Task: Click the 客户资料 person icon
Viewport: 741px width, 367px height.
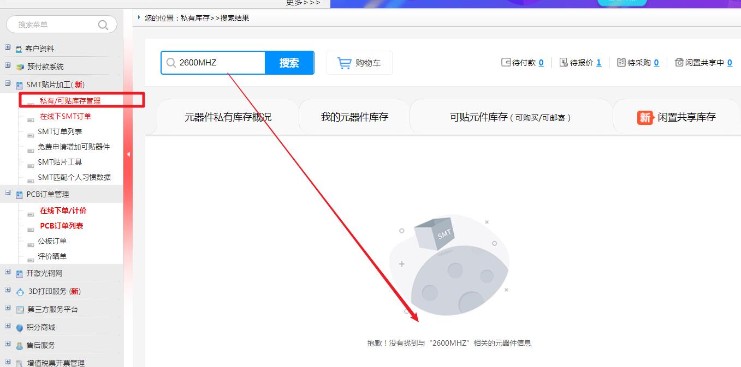Action: pos(20,49)
